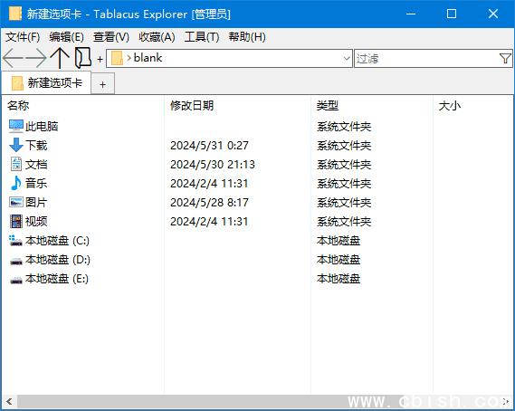Navigate up one folder level
The height and width of the screenshot is (411, 515).
pos(60,58)
